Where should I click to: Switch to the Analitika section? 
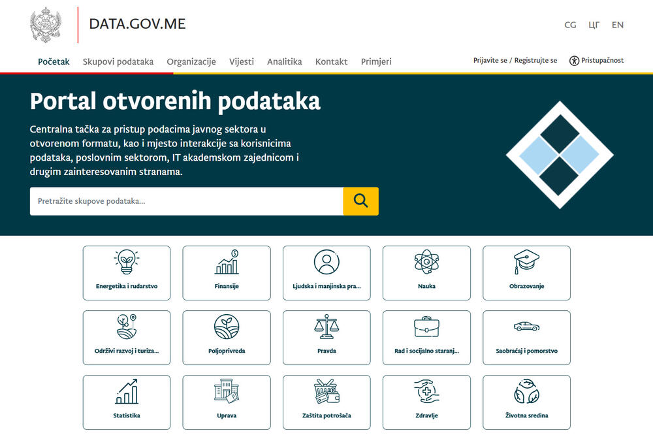[x=284, y=61]
